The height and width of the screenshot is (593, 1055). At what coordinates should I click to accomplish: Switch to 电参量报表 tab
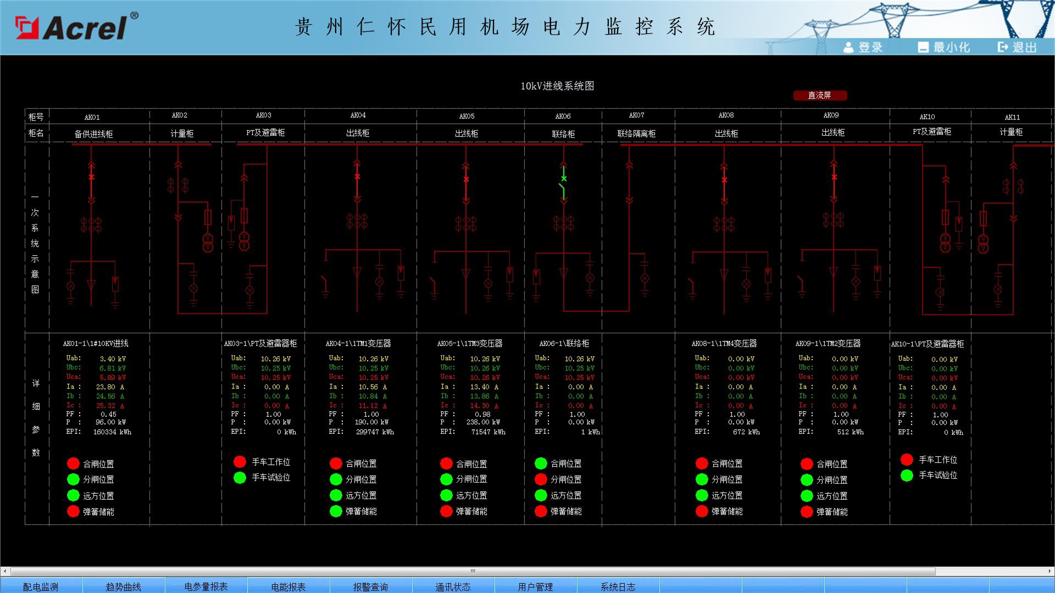point(206,586)
